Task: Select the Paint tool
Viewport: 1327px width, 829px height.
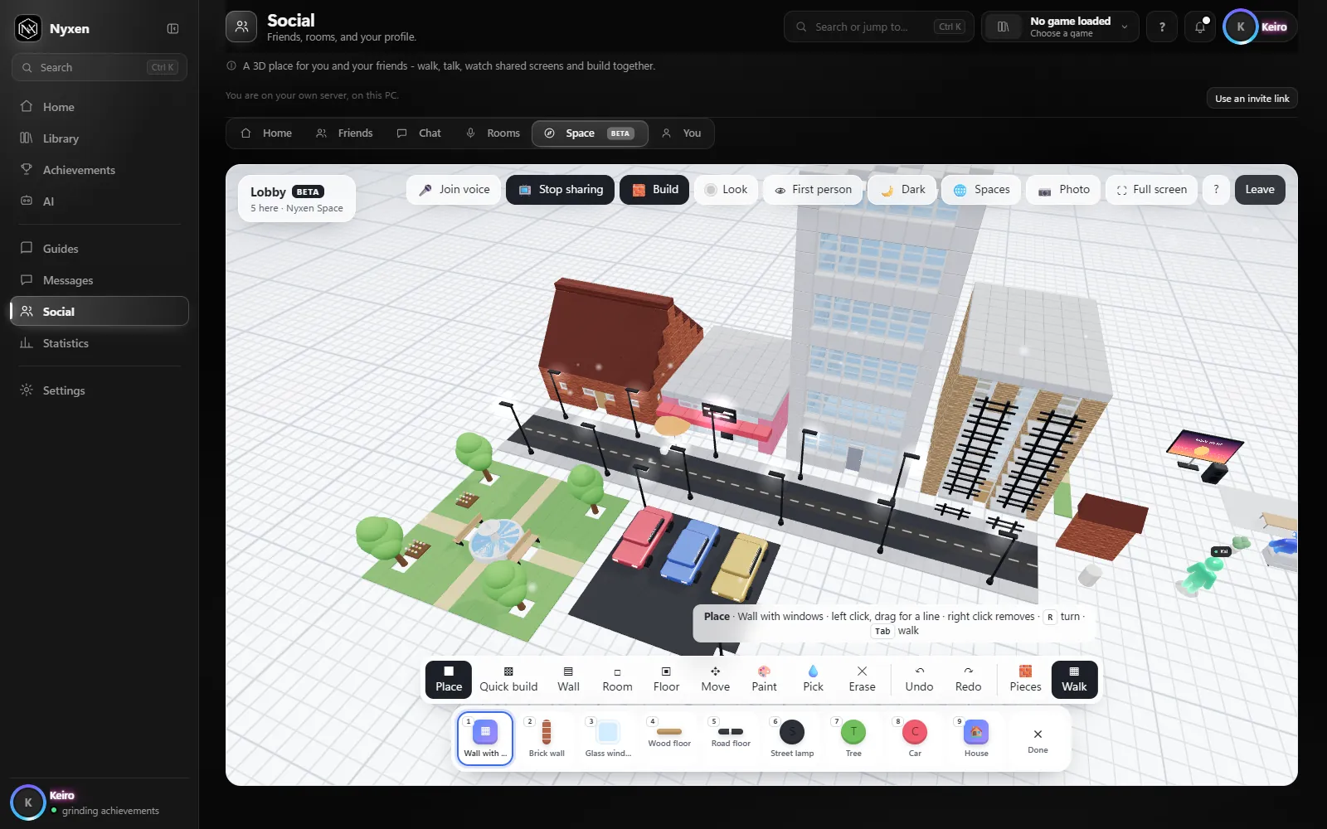Action: click(x=764, y=680)
